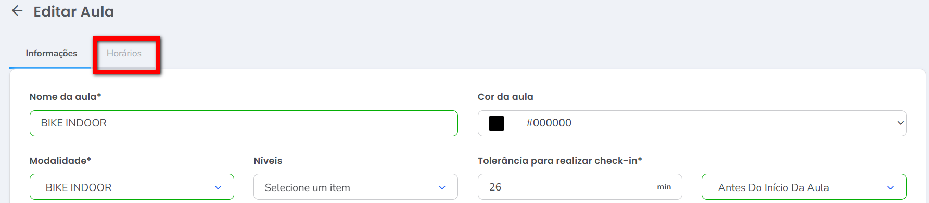The width and height of the screenshot is (929, 203).
Task: Click the blue chevron in the Modalidade selector
Action: (218, 188)
